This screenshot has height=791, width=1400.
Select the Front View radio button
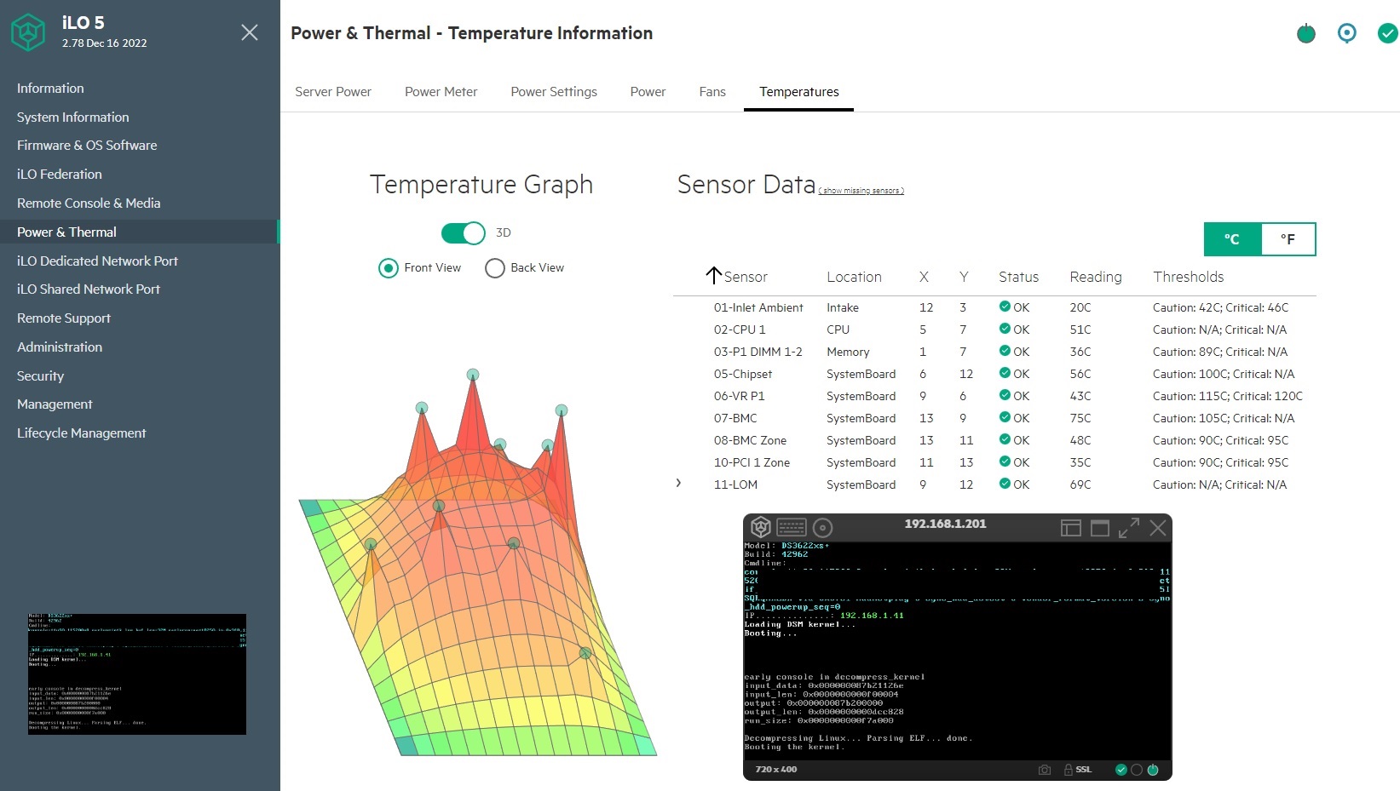(x=389, y=267)
